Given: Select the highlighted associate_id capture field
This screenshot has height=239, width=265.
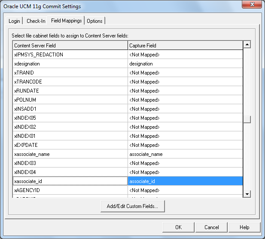Looking at the screenshot, I should tap(185, 181).
